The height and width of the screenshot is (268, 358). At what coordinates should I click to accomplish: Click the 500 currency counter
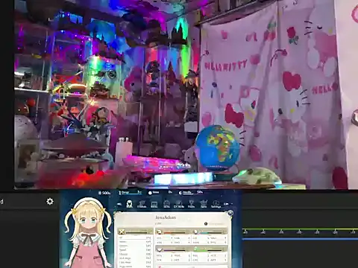tap(104, 193)
